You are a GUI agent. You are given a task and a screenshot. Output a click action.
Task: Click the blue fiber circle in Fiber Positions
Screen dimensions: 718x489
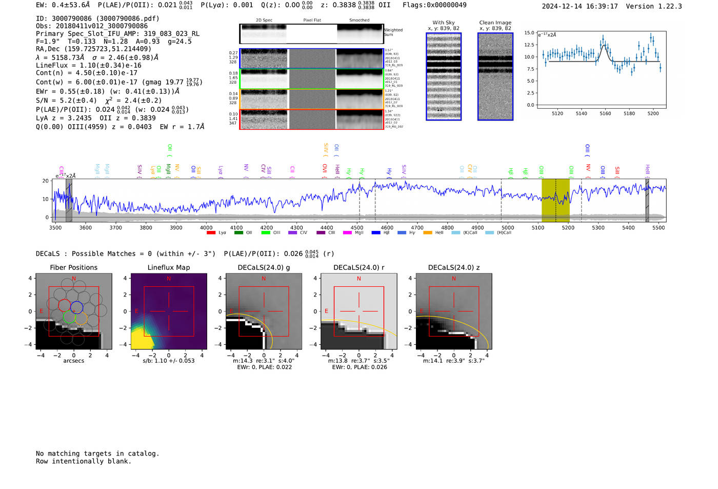pos(77,307)
